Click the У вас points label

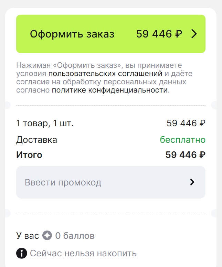(x=28, y=236)
